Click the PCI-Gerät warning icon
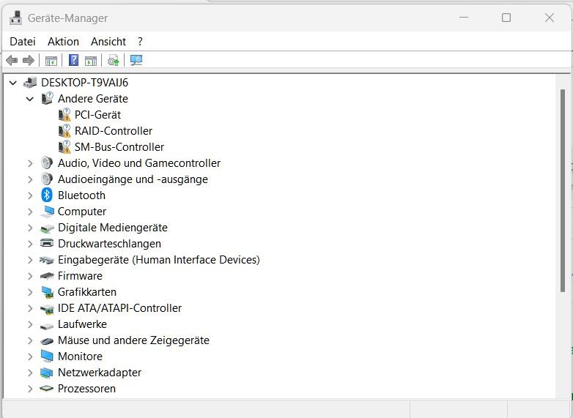This screenshot has width=573, height=418. (64, 115)
